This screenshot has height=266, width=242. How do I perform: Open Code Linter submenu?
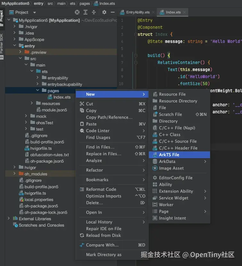click(x=112, y=131)
